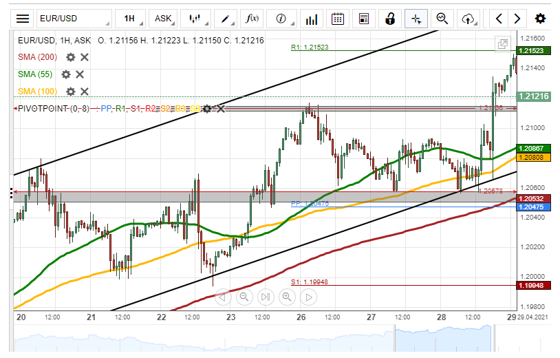Viewport: 560px width, 358px height.
Task: Toggle the chart lock padlock
Action: click(x=390, y=19)
